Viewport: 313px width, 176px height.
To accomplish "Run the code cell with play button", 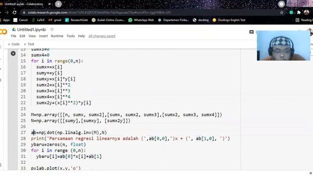I will tap(13, 53).
